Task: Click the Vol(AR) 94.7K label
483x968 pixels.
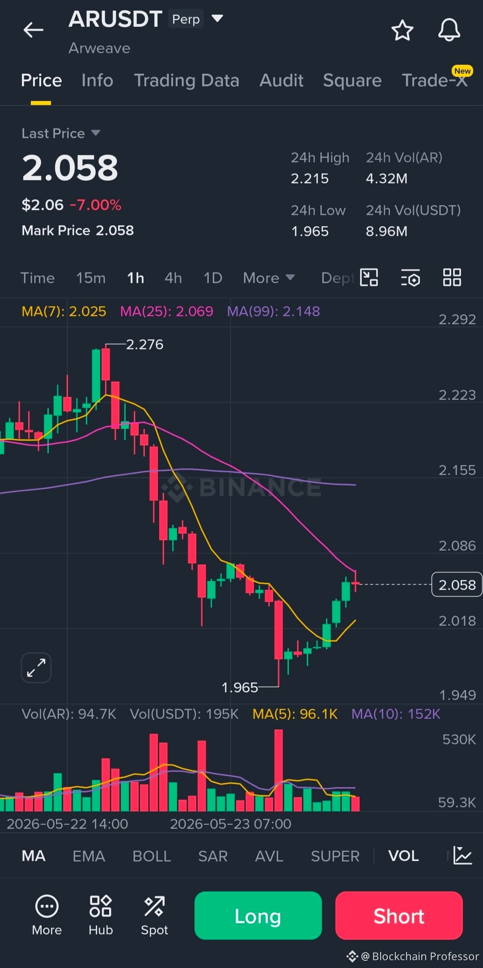Action: coord(69,714)
